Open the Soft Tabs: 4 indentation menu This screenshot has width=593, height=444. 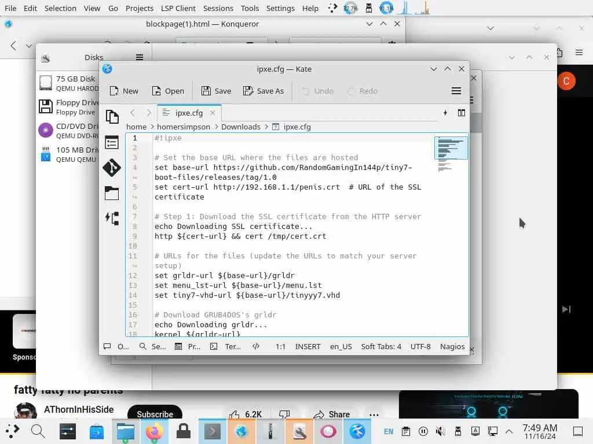tap(381, 346)
